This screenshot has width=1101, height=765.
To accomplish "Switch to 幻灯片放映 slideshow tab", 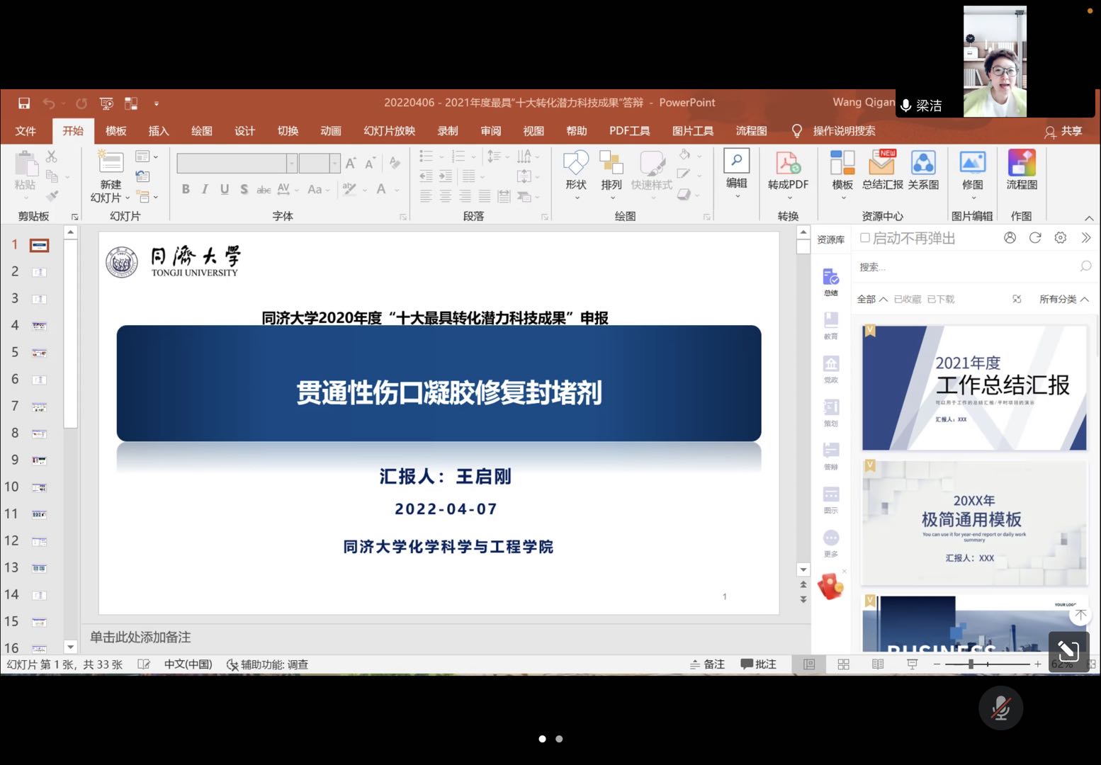I will pos(389,131).
